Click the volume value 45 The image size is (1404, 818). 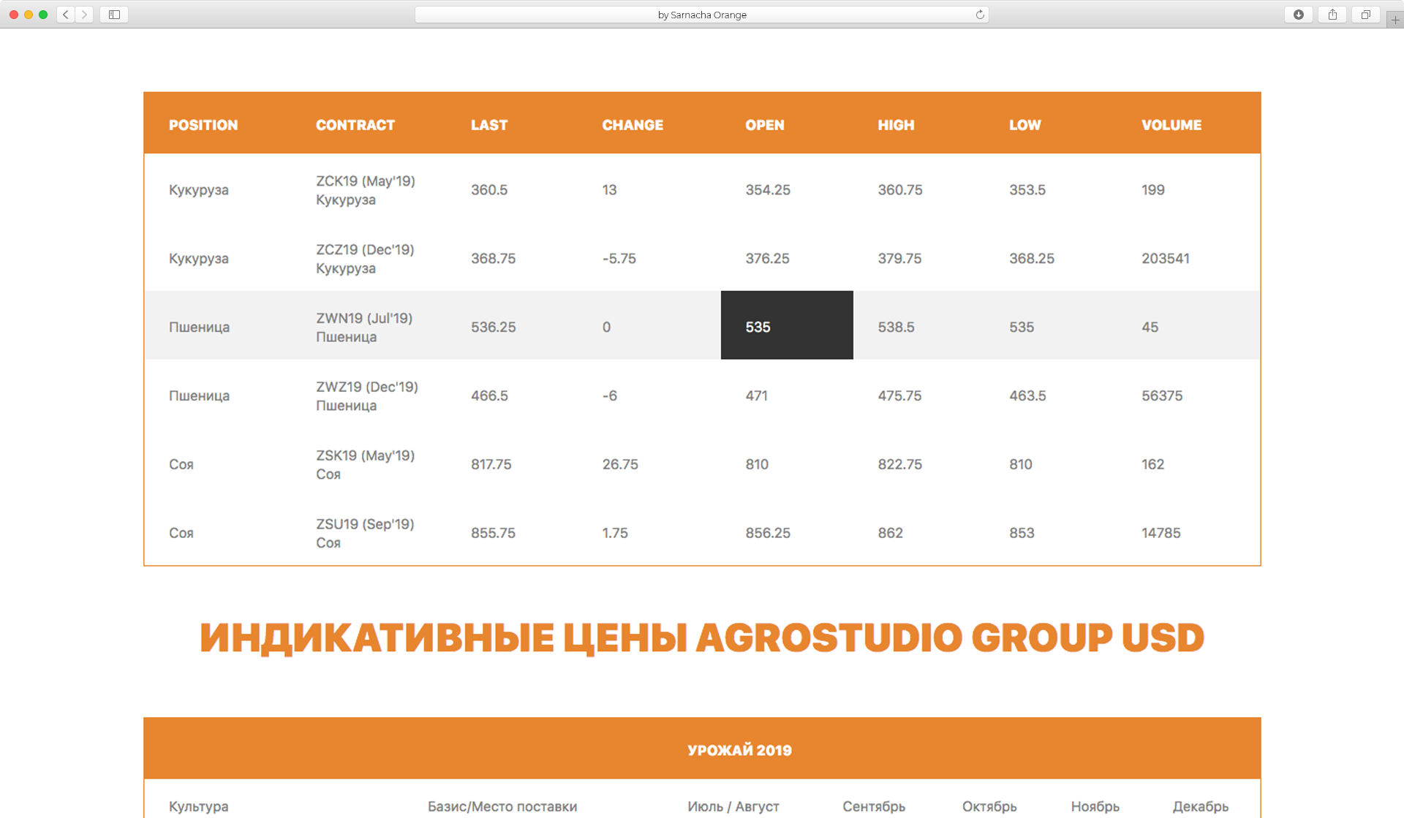1150,327
